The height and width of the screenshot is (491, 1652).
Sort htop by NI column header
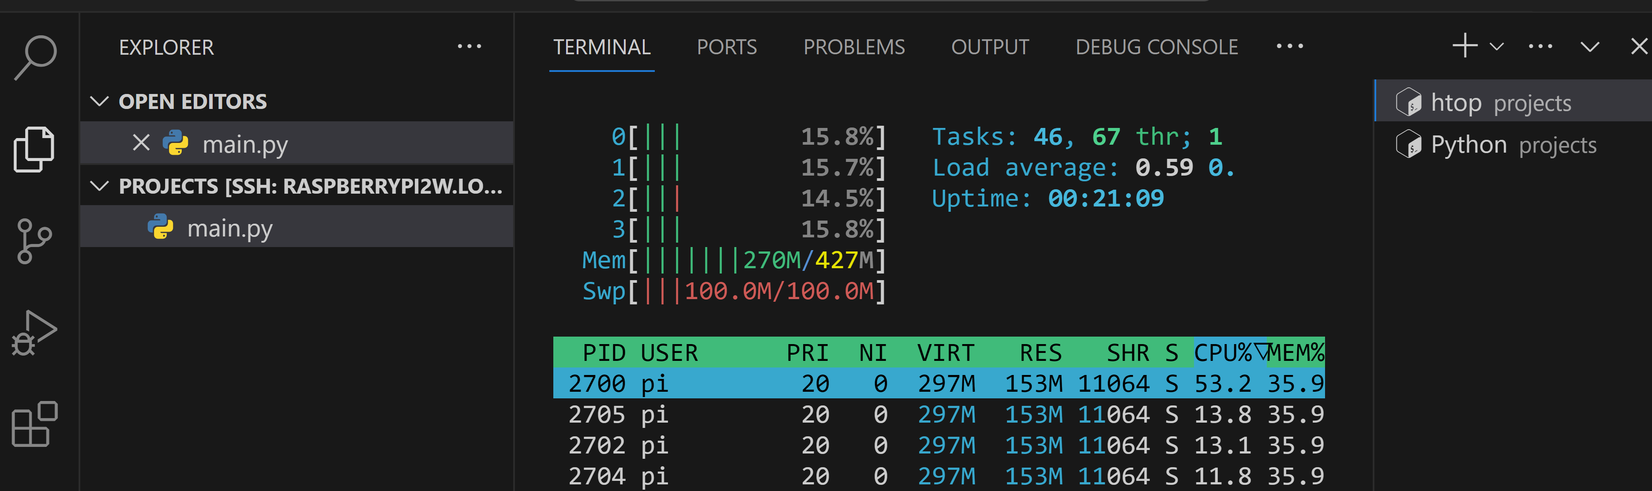coord(873,352)
